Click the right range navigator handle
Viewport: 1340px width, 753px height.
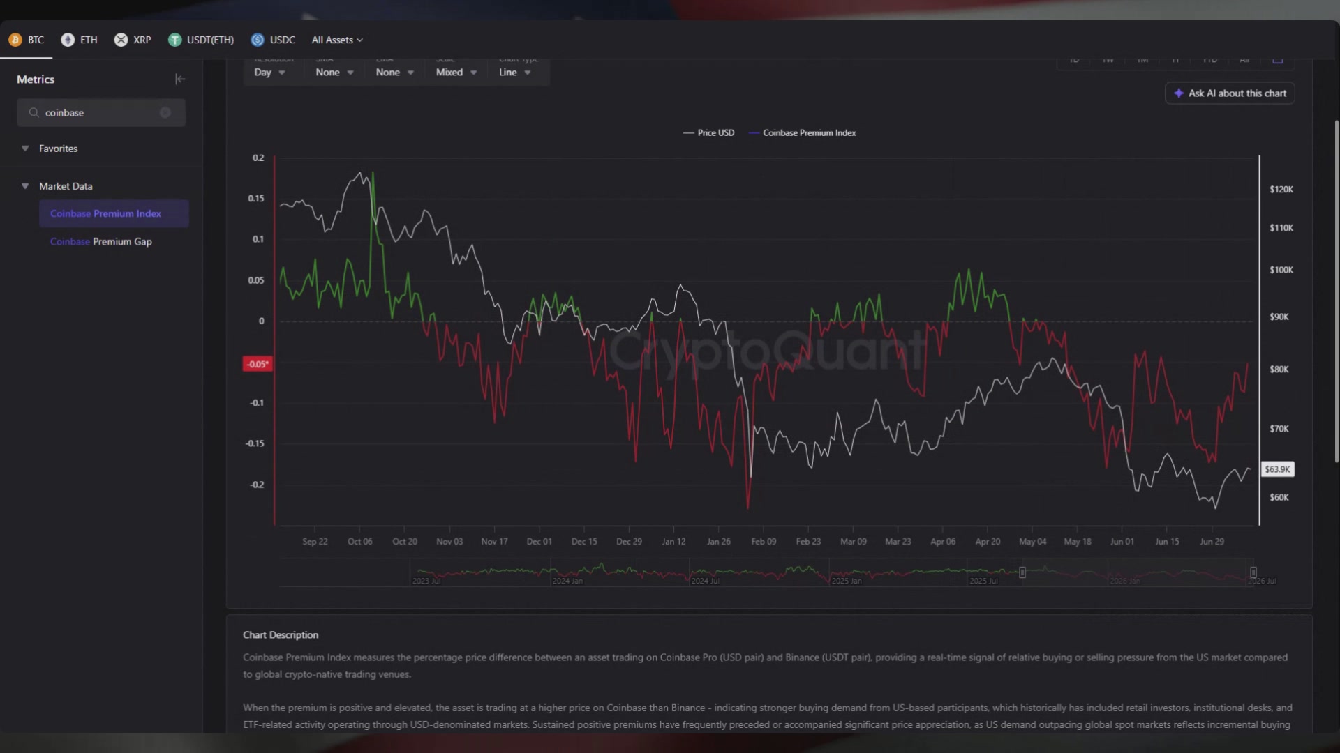tap(1253, 572)
